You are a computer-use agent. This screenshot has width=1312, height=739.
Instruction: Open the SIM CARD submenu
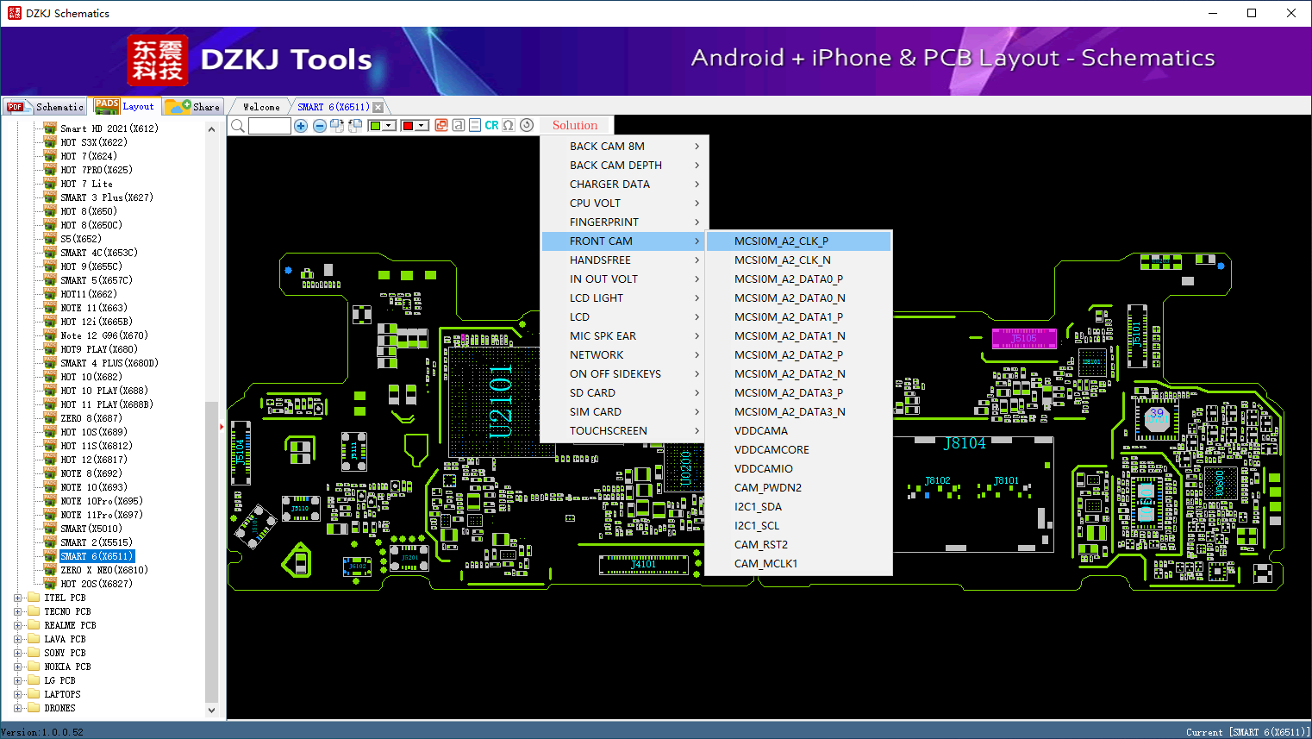coord(625,412)
